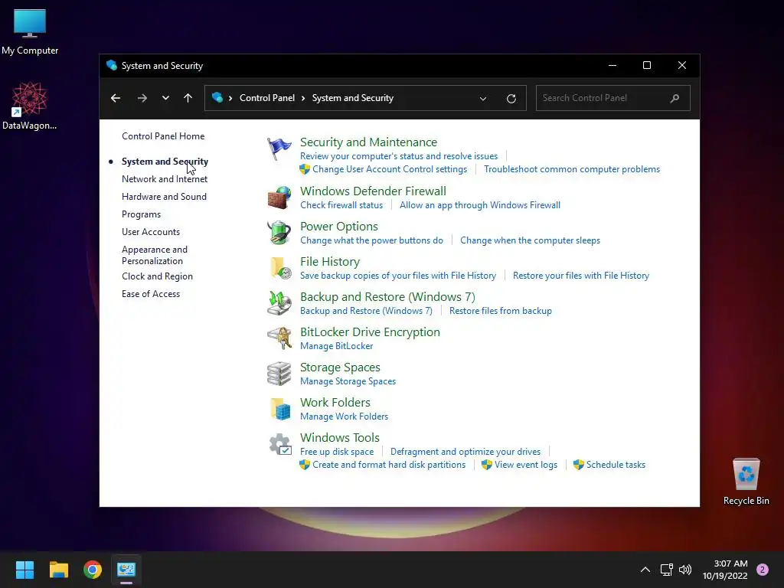Open Appearance and Personalization category
This screenshot has height=588, width=784.
(155, 255)
